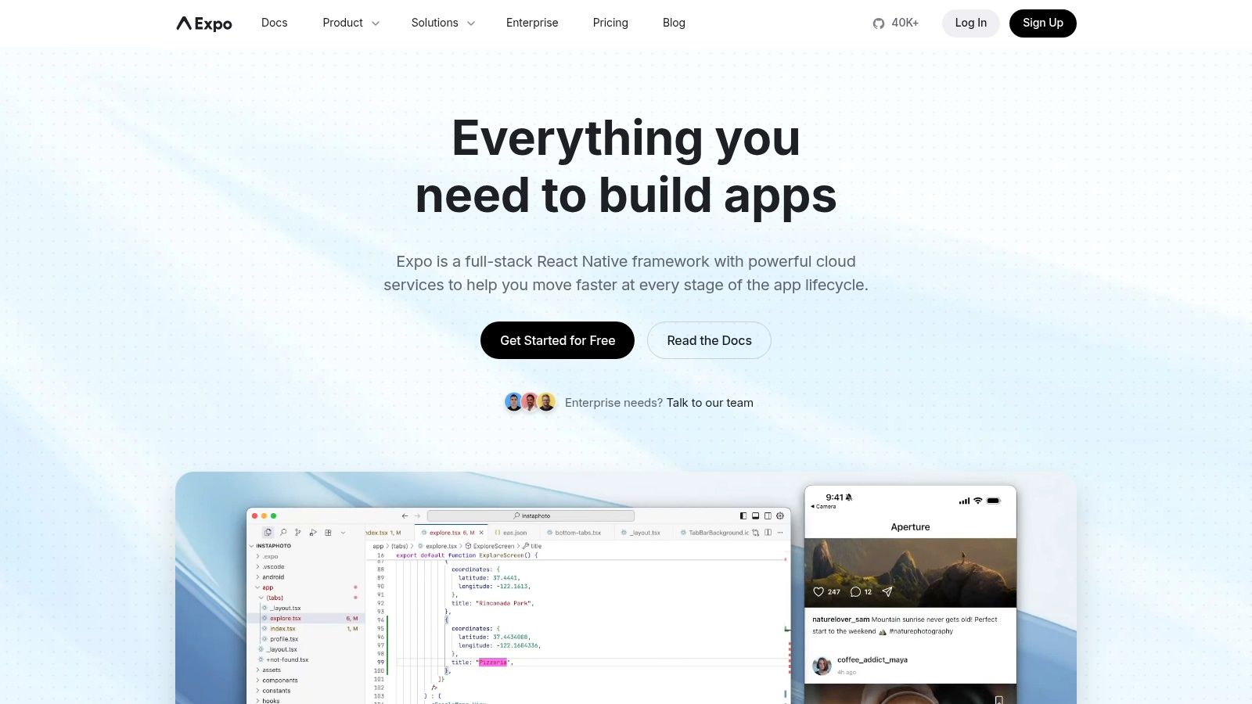1252x704 pixels.
Task: Click the Expo logo in the navigation bar
Action: 203,23
